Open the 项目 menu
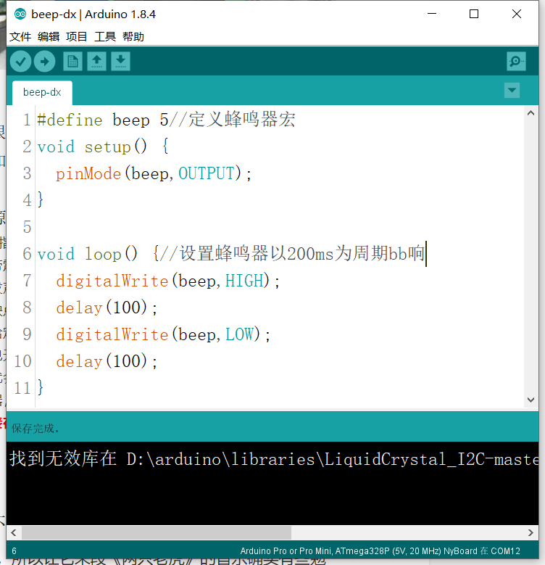 coord(77,37)
